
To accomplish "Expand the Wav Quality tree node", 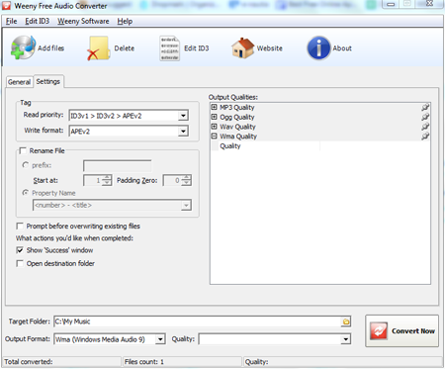I will (x=215, y=127).
